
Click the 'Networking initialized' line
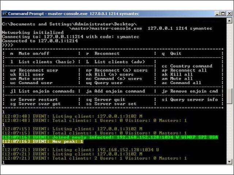[33, 32]
